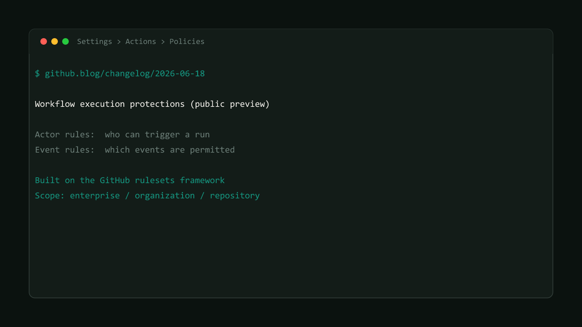This screenshot has width=582, height=327.
Task: Click the red close window button
Action: (x=44, y=41)
